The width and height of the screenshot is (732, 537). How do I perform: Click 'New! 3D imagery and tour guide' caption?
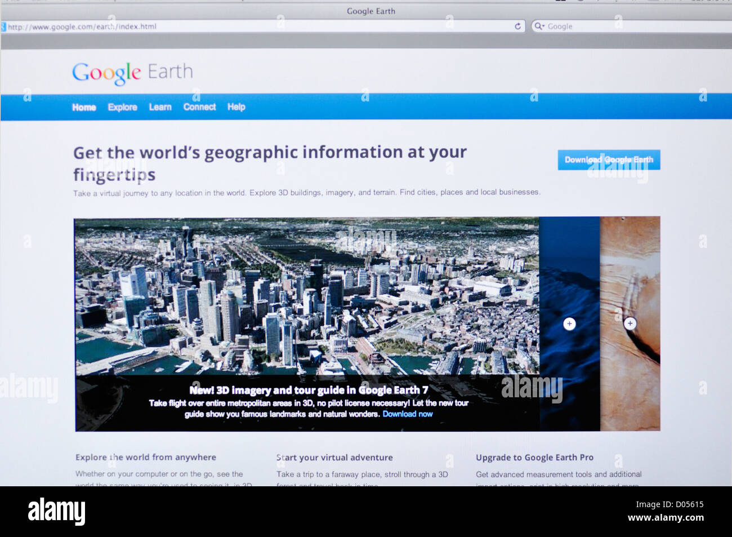pos(309,390)
